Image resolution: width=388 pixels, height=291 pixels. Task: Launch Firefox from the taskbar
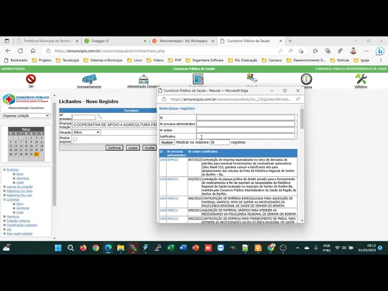tap(83, 248)
